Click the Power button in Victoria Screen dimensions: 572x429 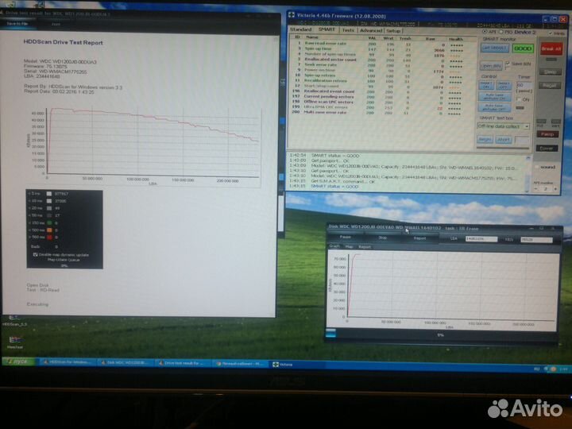547,148
